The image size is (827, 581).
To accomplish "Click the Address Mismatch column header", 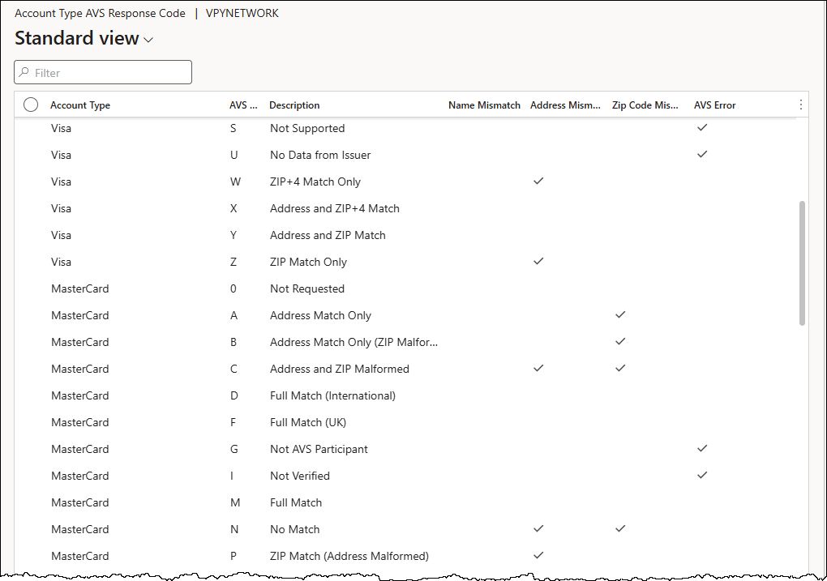I will pyautogui.click(x=565, y=105).
